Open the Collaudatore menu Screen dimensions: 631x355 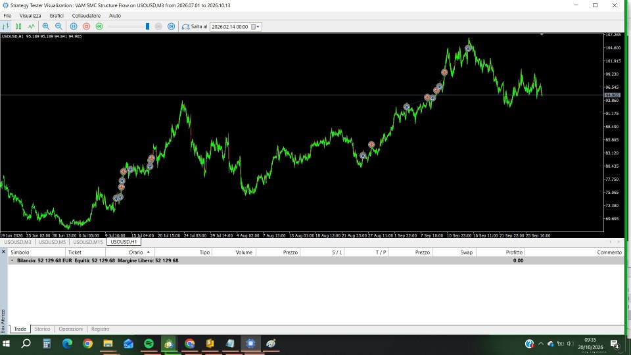[86, 16]
